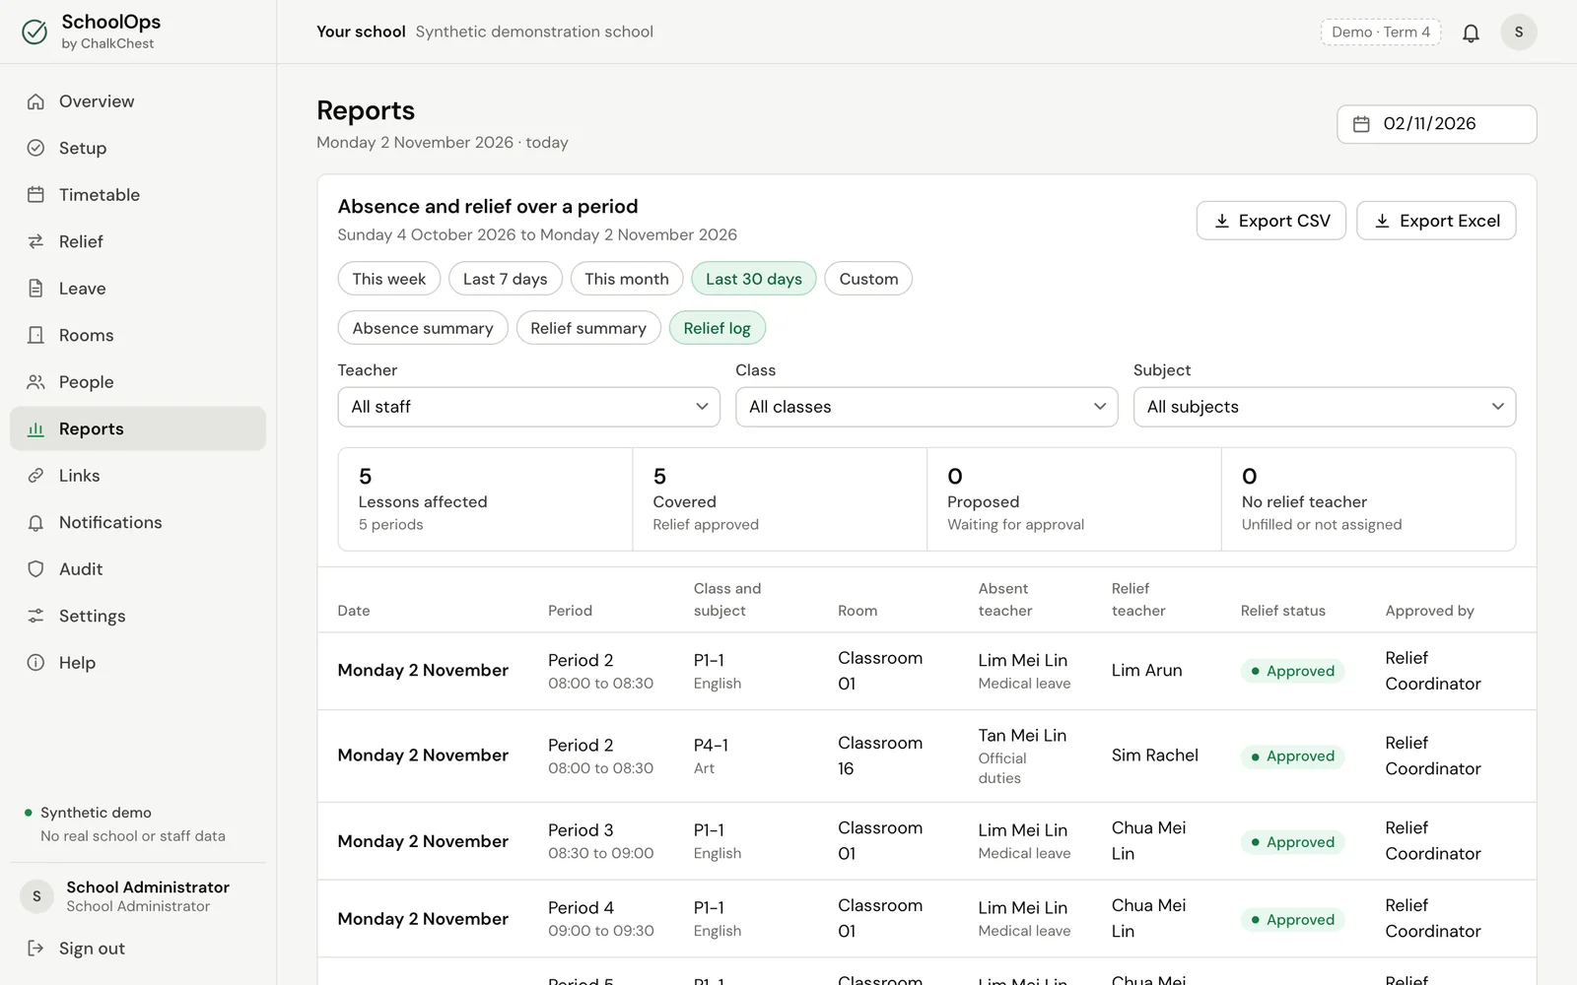The width and height of the screenshot is (1577, 985).
Task: Click the Setup check-circle icon
Action: click(x=35, y=148)
